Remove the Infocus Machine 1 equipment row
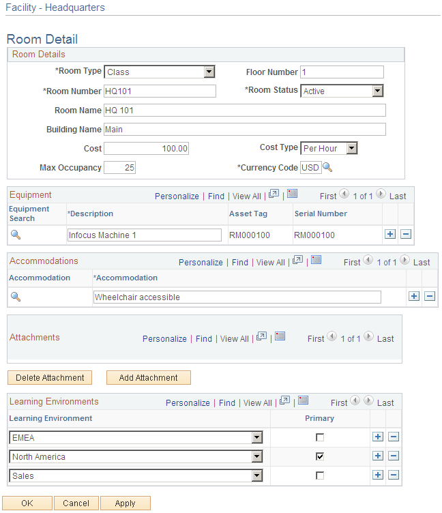 click(406, 234)
